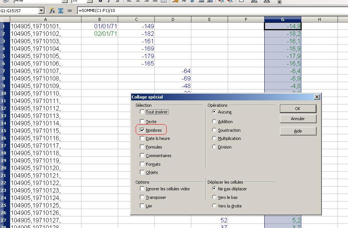Enable 'Ignorer les cellules vides' option

142,188
